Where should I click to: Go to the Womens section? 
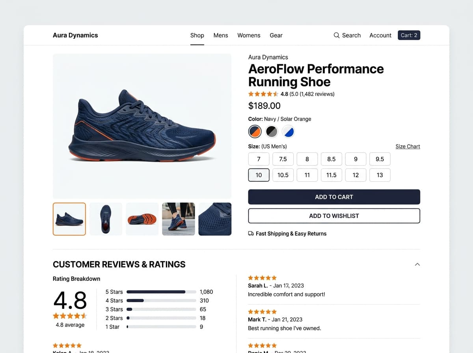249,35
